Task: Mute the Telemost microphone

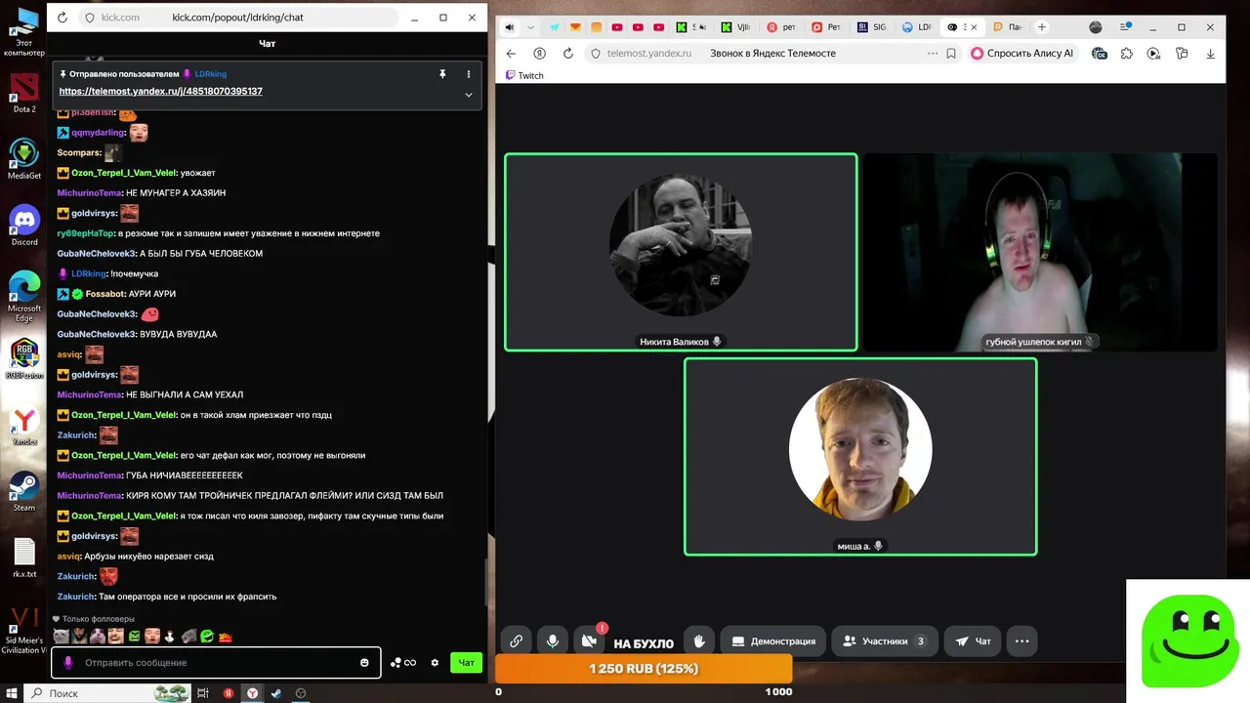Action: tap(553, 641)
